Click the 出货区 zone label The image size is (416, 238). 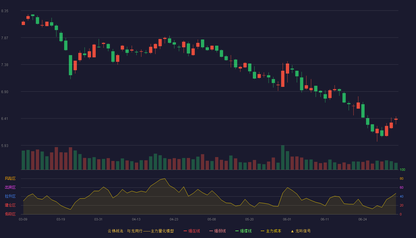coord(10,187)
